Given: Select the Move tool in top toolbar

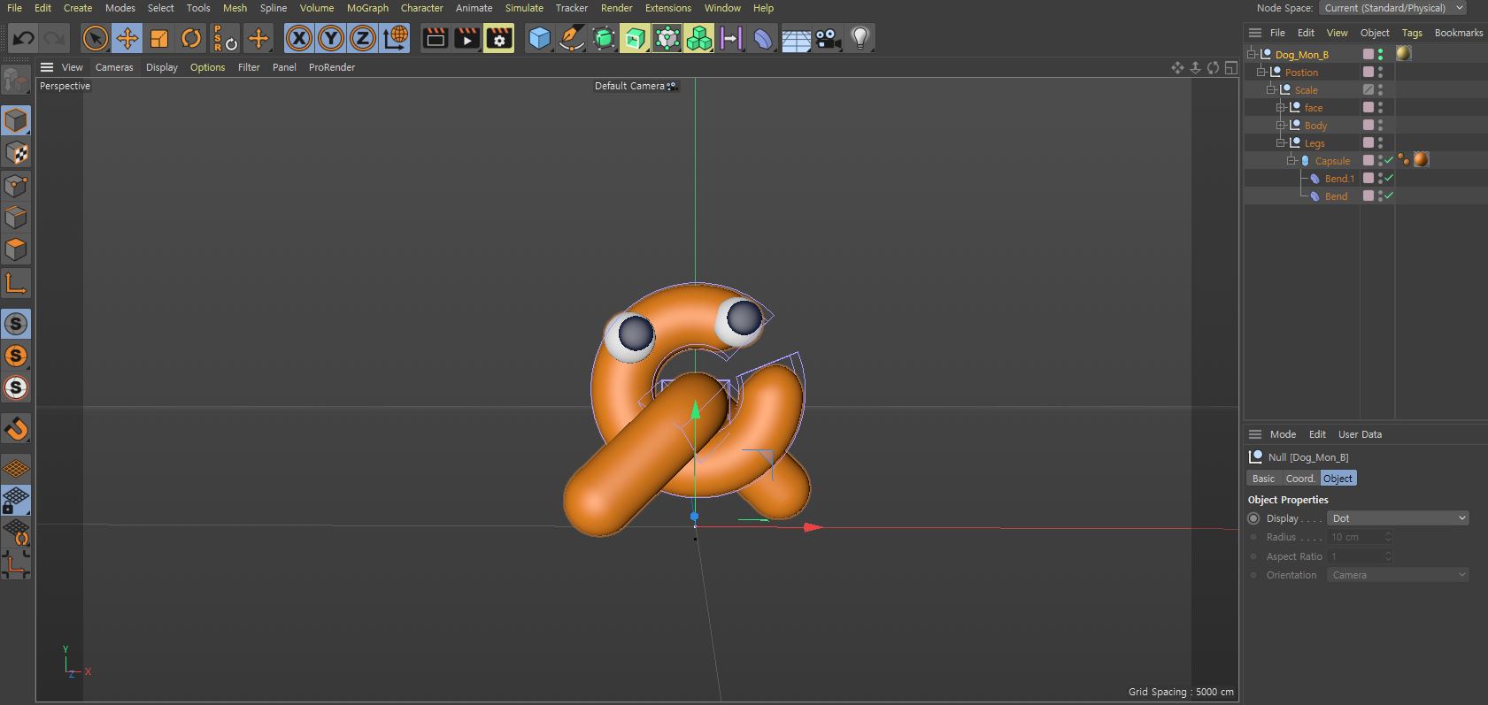Looking at the screenshot, I should [127, 38].
